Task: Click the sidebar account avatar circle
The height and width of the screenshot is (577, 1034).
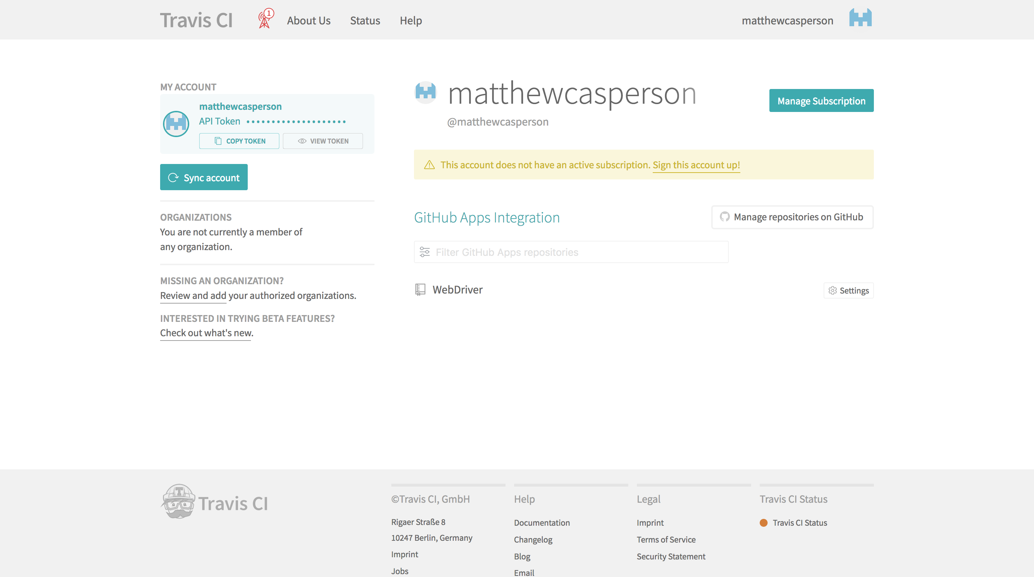Action: [x=176, y=124]
